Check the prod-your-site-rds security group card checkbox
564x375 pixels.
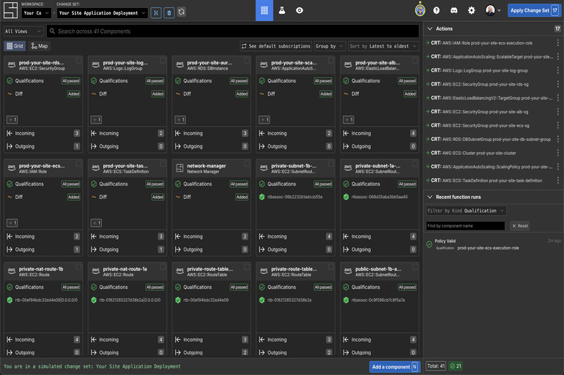78,61
